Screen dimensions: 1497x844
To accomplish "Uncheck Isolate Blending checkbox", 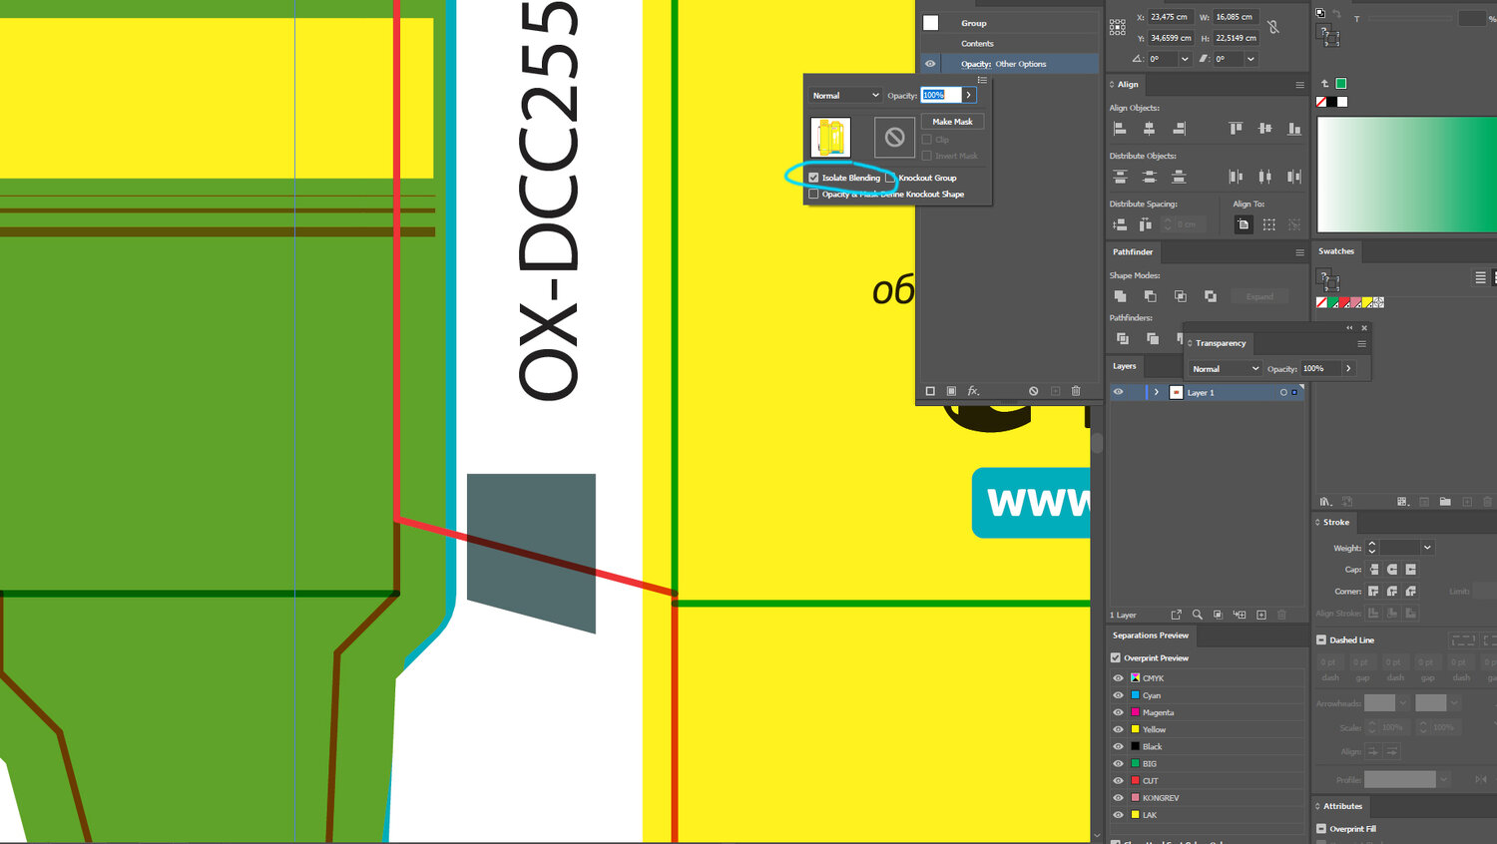I will [813, 178].
